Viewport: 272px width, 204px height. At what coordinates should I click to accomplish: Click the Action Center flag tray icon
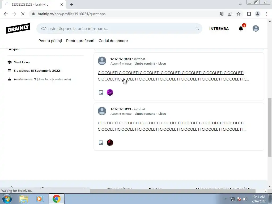pos(239,199)
